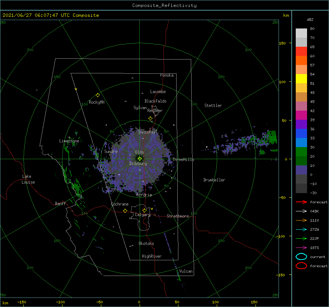
Task: Select the cyan 27ZW arrow in legend
Action: 301,230
